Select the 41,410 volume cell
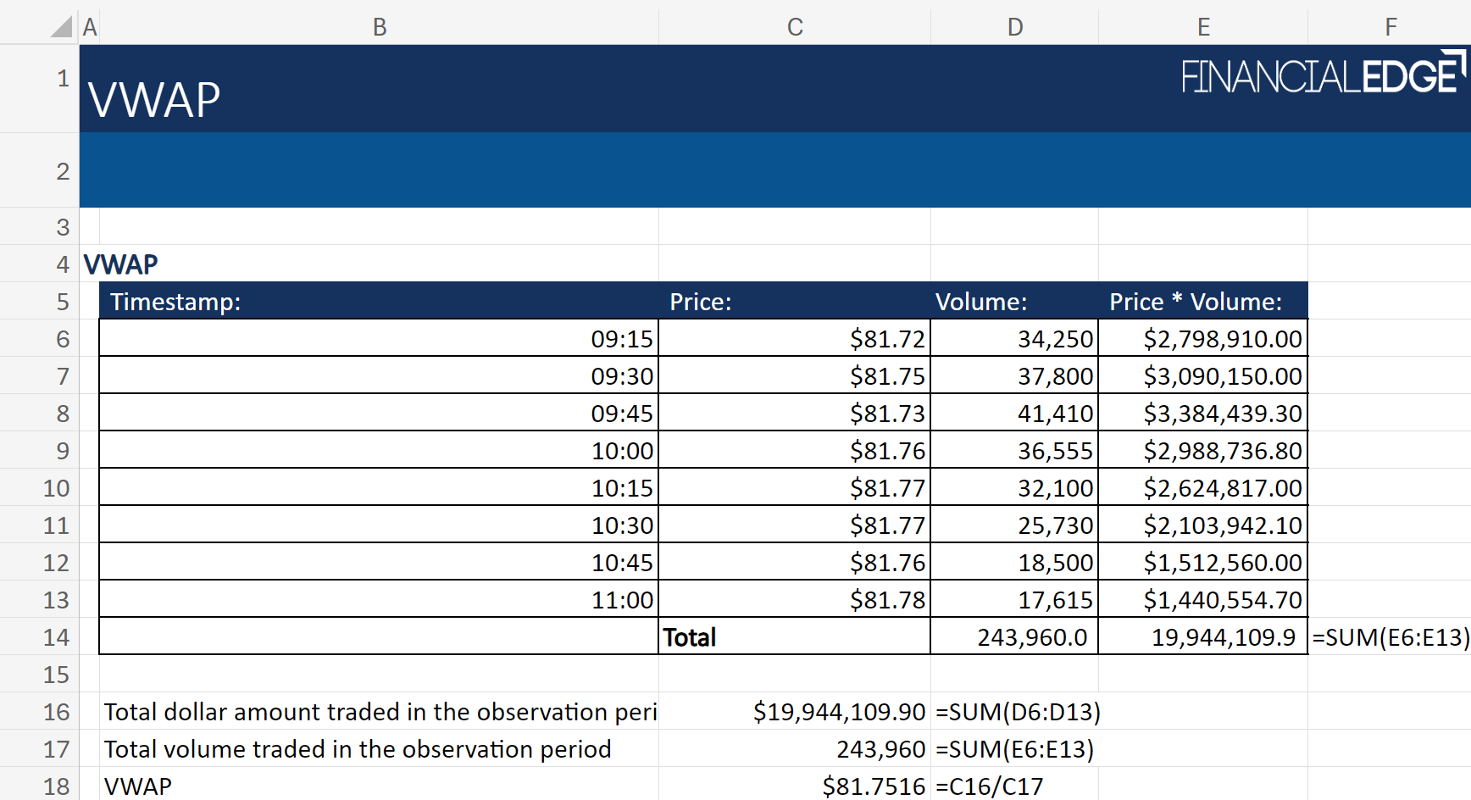Image resolution: width=1471 pixels, height=800 pixels. 1014,414
